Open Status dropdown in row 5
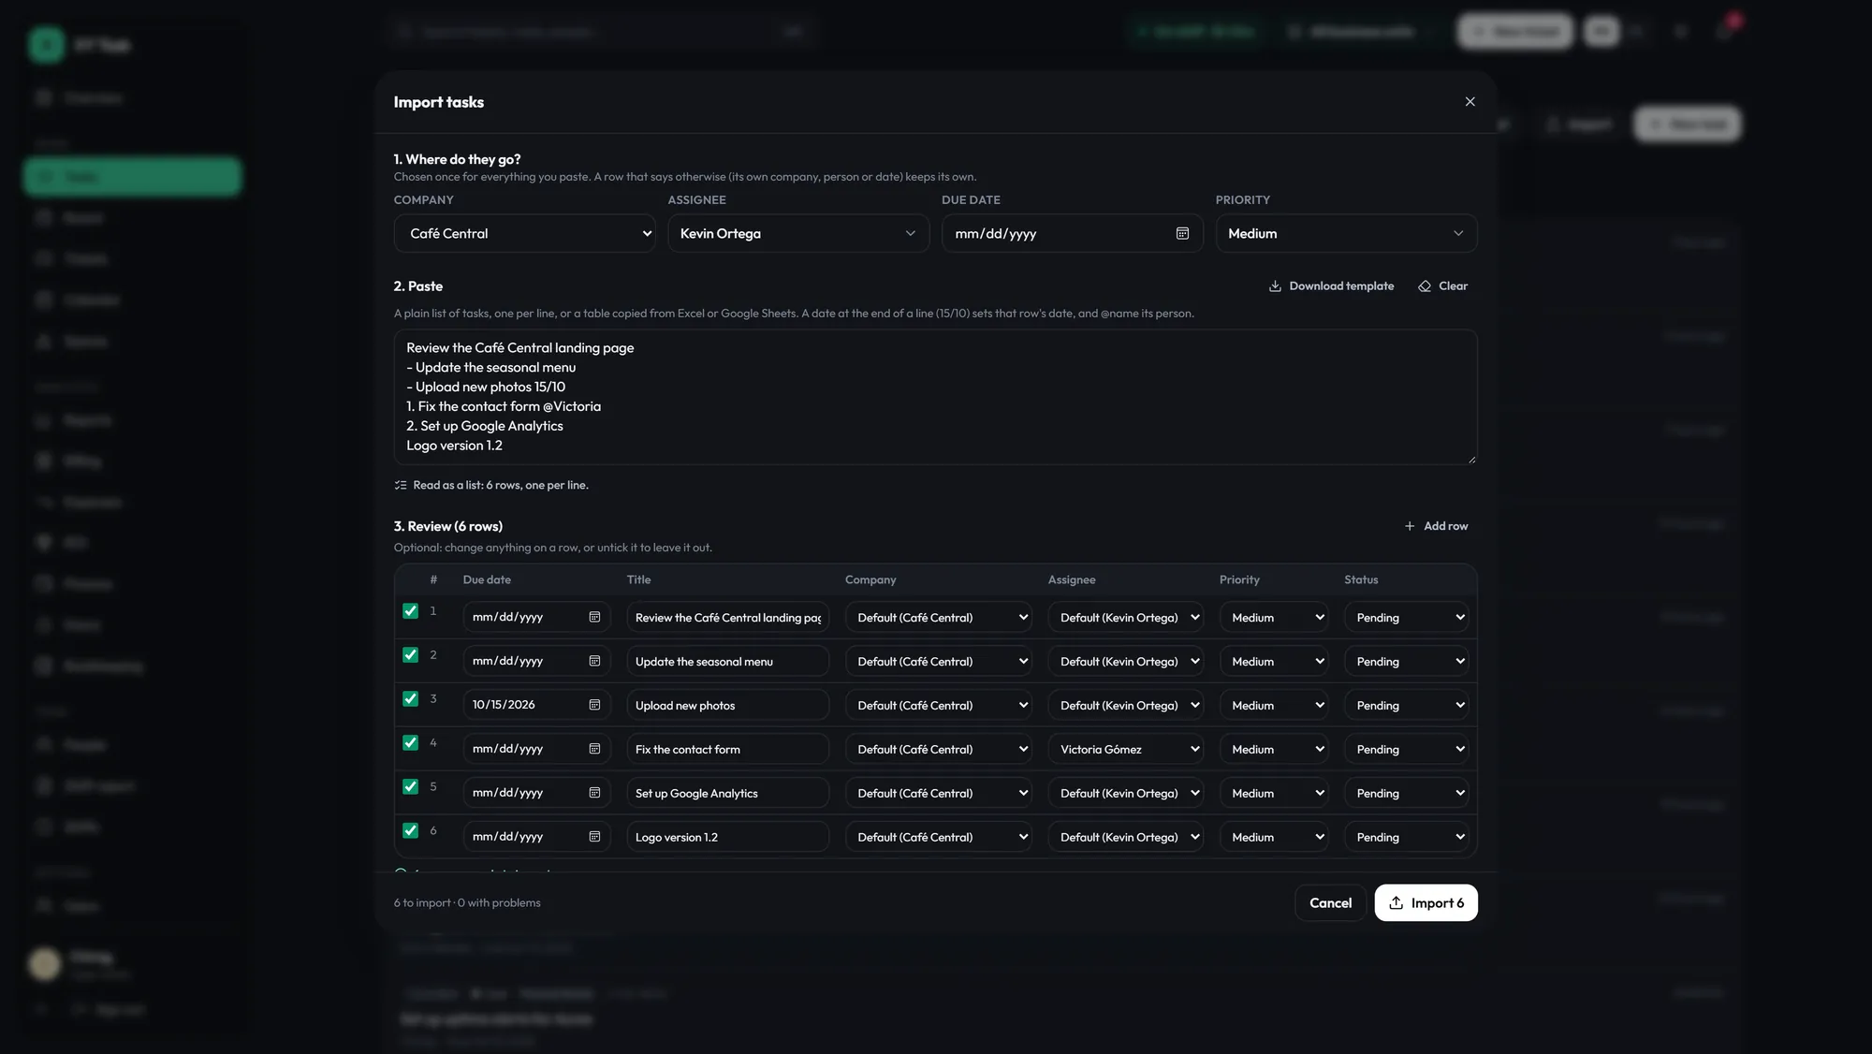This screenshot has width=1872, height=1054. pos(1406,793)
